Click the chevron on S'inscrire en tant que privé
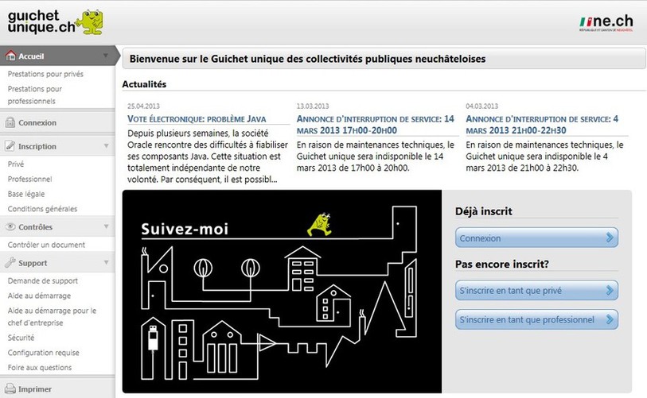The height and width of the screenshot is (398, 647). 610,291
